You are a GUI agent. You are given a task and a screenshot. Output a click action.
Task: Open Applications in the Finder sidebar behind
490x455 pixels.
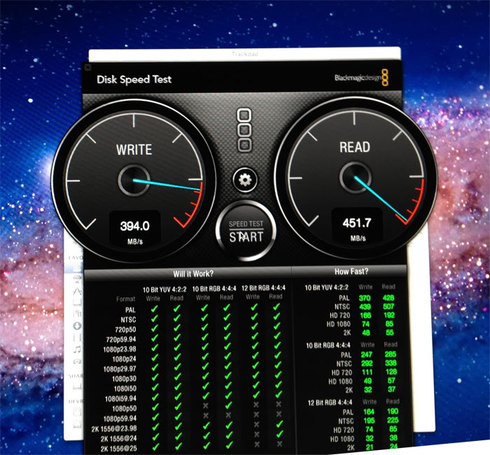[77, 291]
